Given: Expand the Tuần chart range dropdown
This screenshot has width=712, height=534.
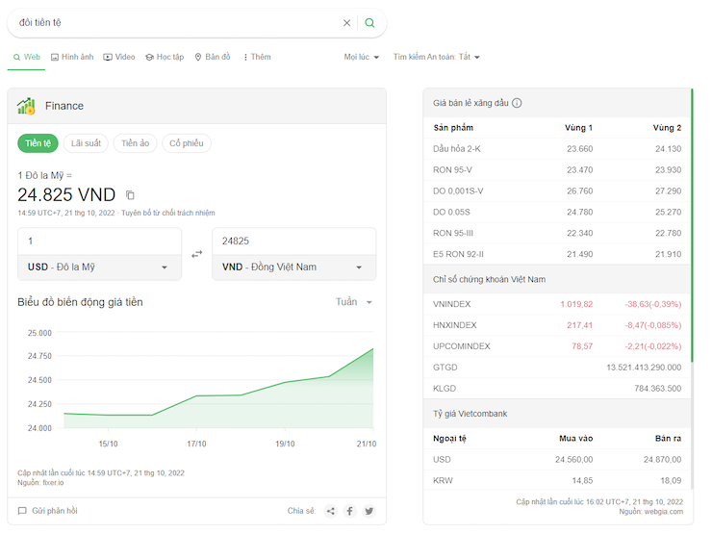Looking at the screenshot, I should point(354,302).
